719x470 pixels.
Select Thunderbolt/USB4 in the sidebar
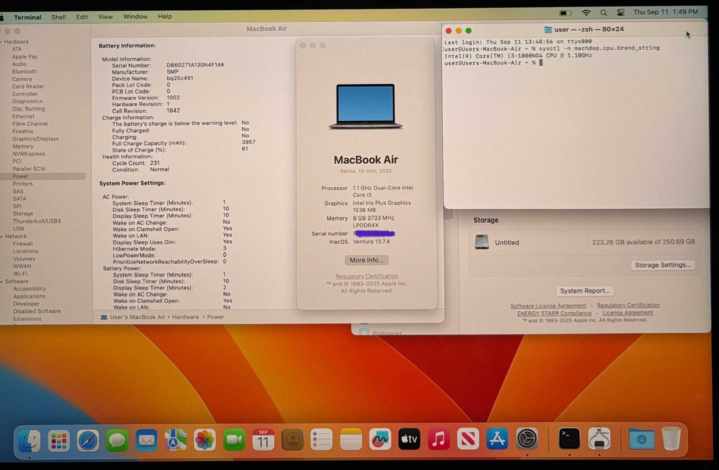[37, 221]
